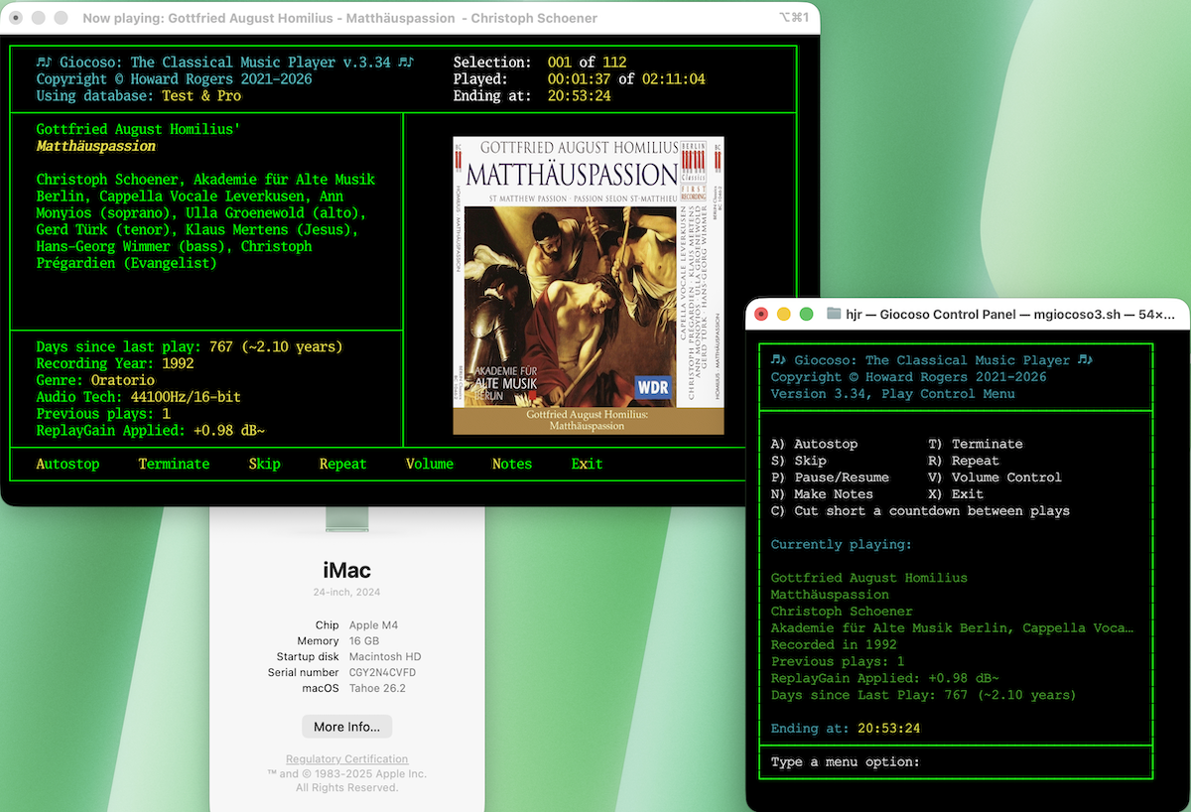1191x812 pixels.
Task: Select Autostop in the player footer menu
Action: coord(67,463)
